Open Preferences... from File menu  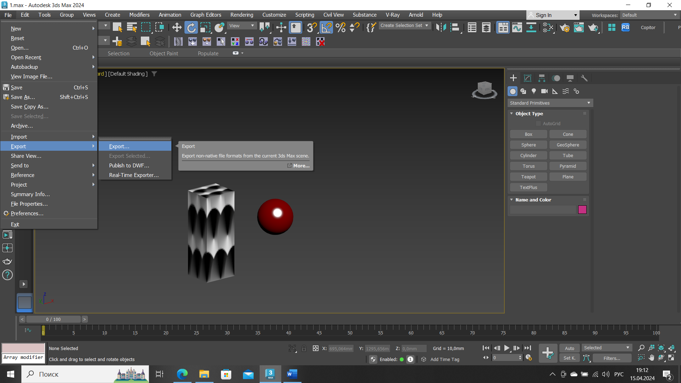click(x=49, y=213)
